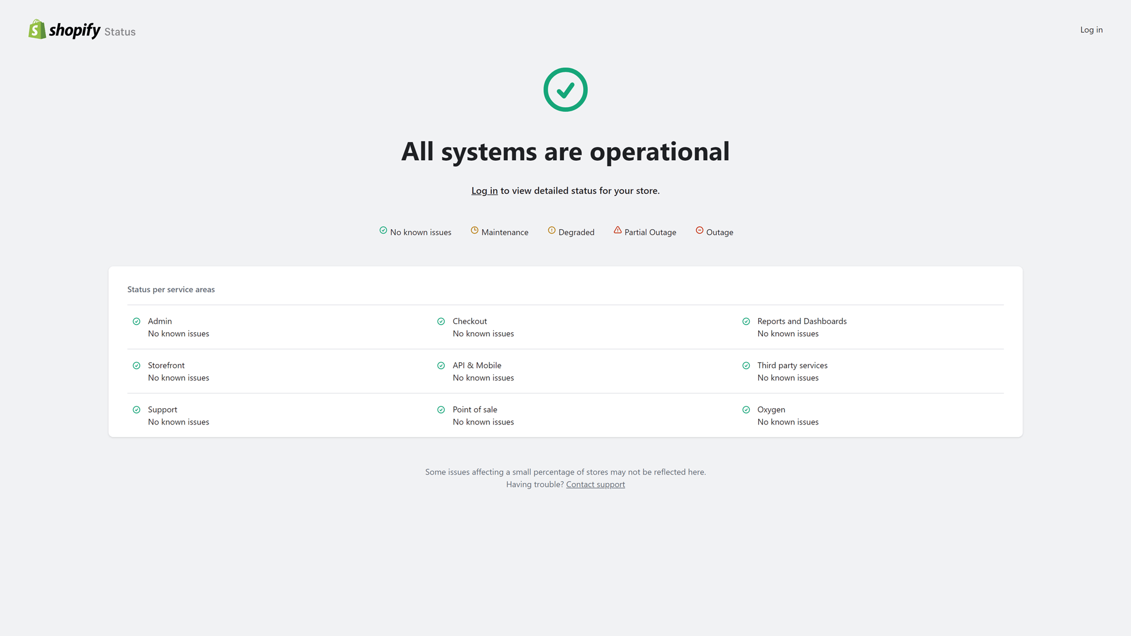Click the checkmark icon beside Checkout
The height and width of the screenshot is (636, 1131).
click(441, 322)
